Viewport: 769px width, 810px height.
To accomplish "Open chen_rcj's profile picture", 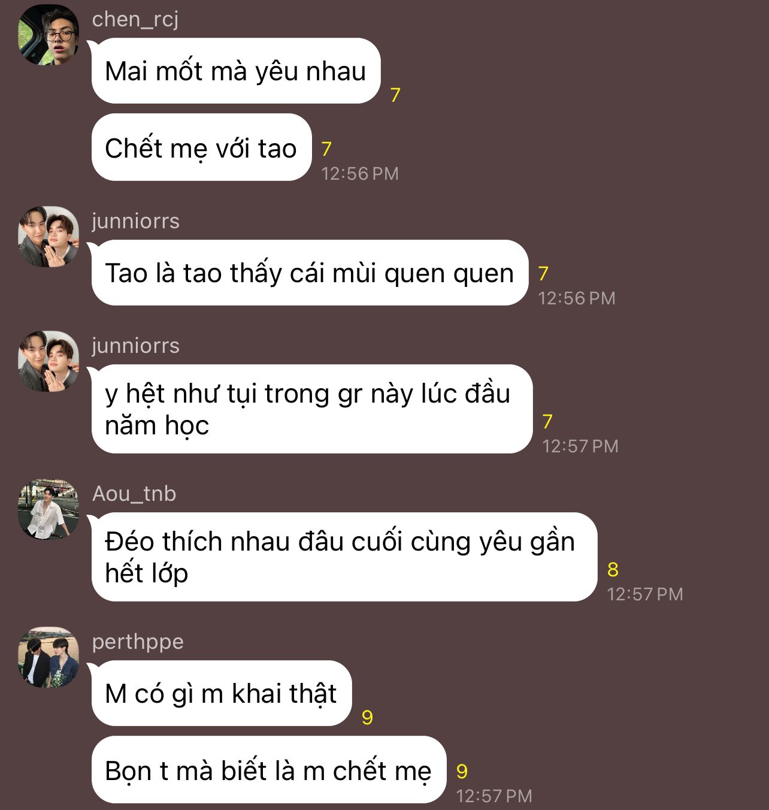I will (x=49, y=35).
